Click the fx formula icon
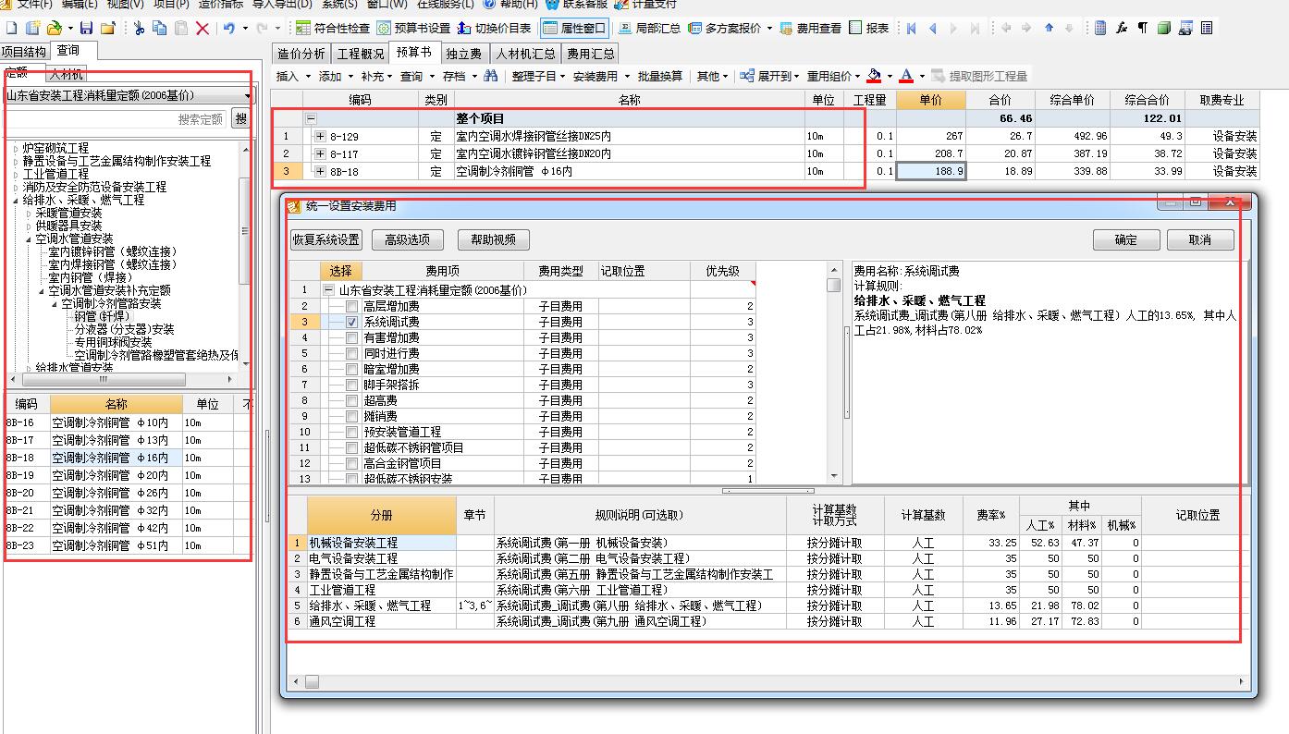Image resolution: width=1289 pixels, height=734 pixels. coord(1122,29)
